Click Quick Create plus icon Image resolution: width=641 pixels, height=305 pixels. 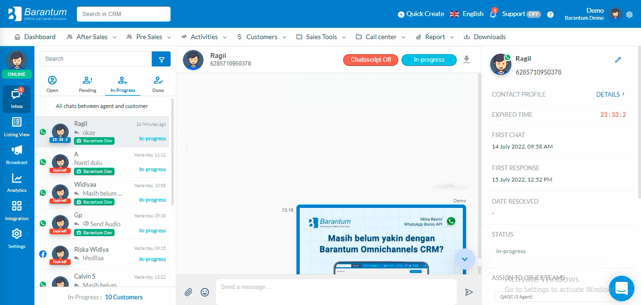[401, 14]
